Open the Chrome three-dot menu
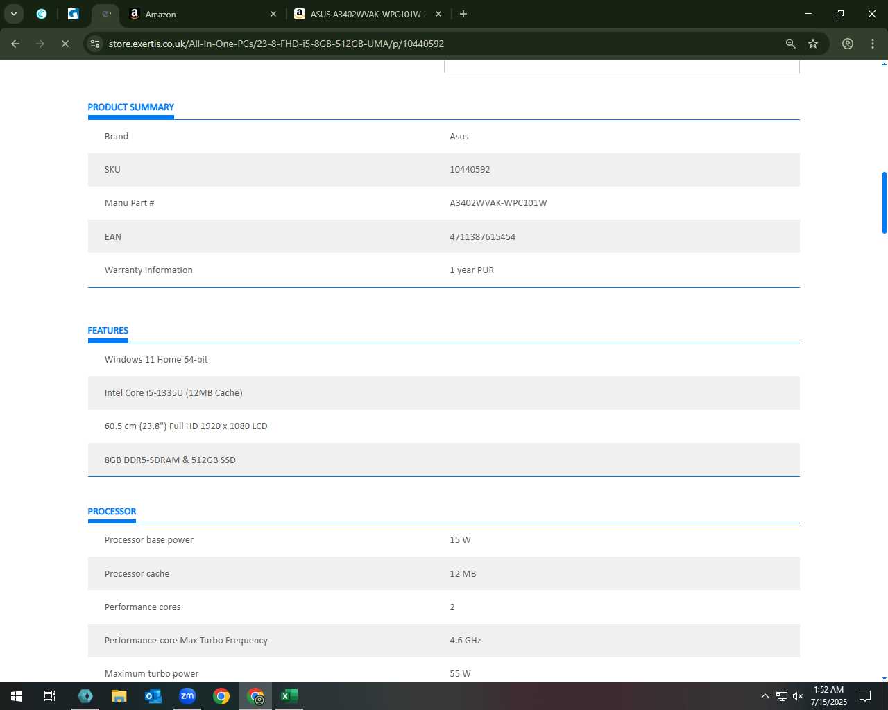888x710 pixels. [x=873, y=44]
